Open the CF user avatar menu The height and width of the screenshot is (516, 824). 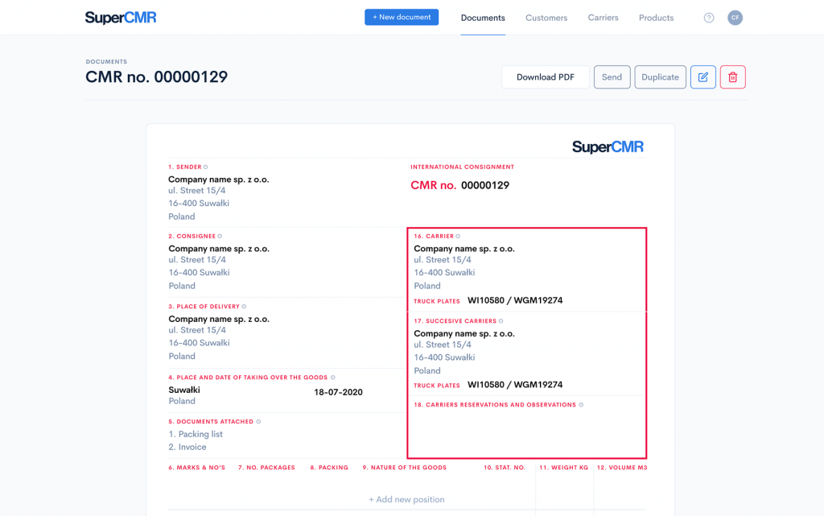pyautogui.click(x=735, y=18)
